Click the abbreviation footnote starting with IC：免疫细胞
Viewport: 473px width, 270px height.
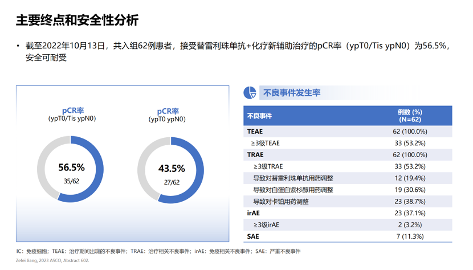pos(158,251)
